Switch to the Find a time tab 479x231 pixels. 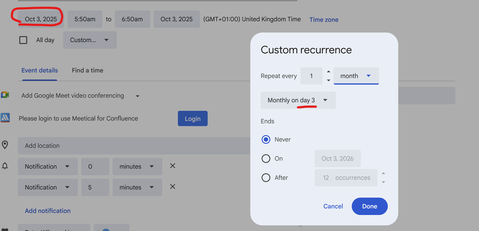[x=87, y=70]
